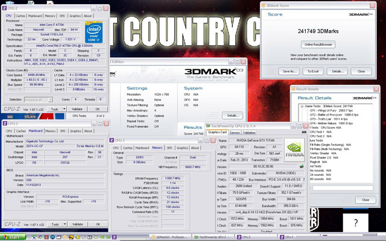Click Validate in CPU-Z Mainboard window
Screen dimensions: 386x241
[78, 224]
